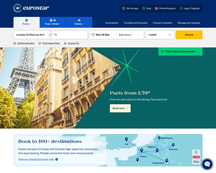Click the Book to 100+ destinations heading
This screenshot has width=216, height=173.
50,141
